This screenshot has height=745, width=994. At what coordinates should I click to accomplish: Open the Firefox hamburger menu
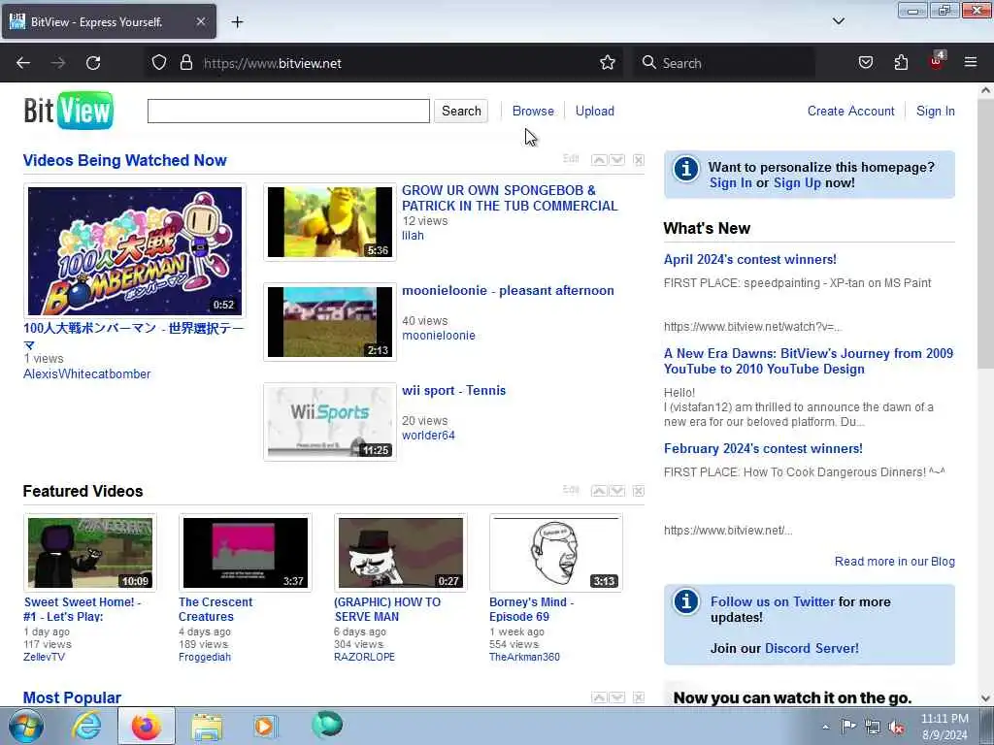click(x=971, y=63)
